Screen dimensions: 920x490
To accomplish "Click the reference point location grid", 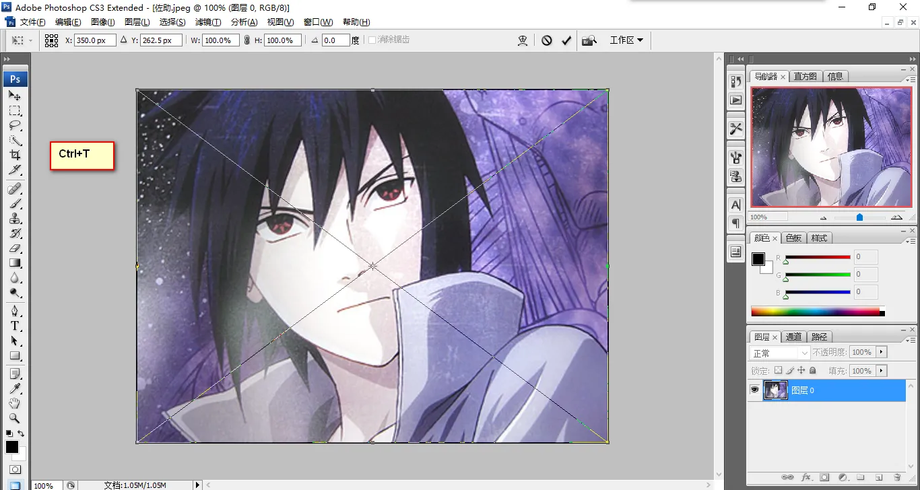I will coord(52,40).
